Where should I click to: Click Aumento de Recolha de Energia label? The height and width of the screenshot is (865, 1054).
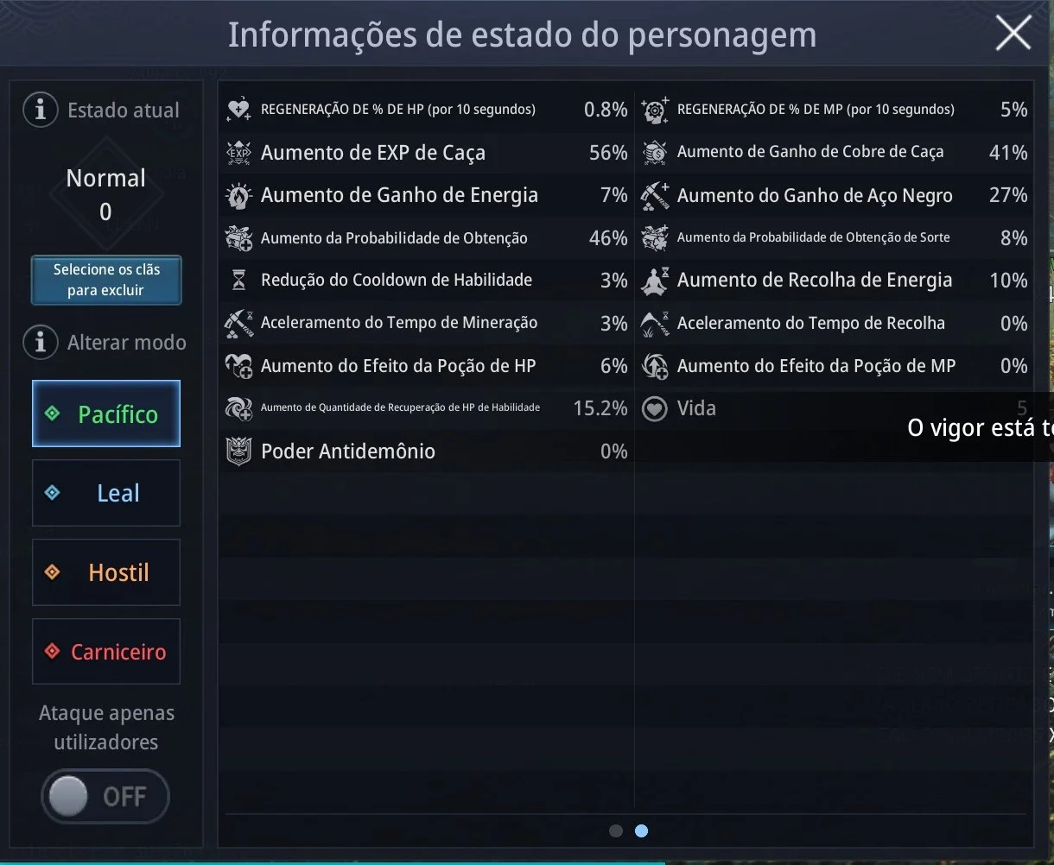tap(815, 281)
